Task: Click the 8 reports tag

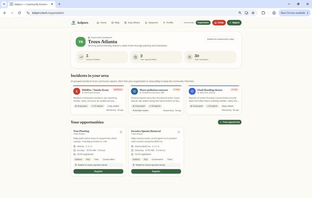Action: pos(212,106)
